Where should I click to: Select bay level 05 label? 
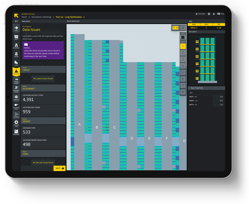tap(197, 49)
